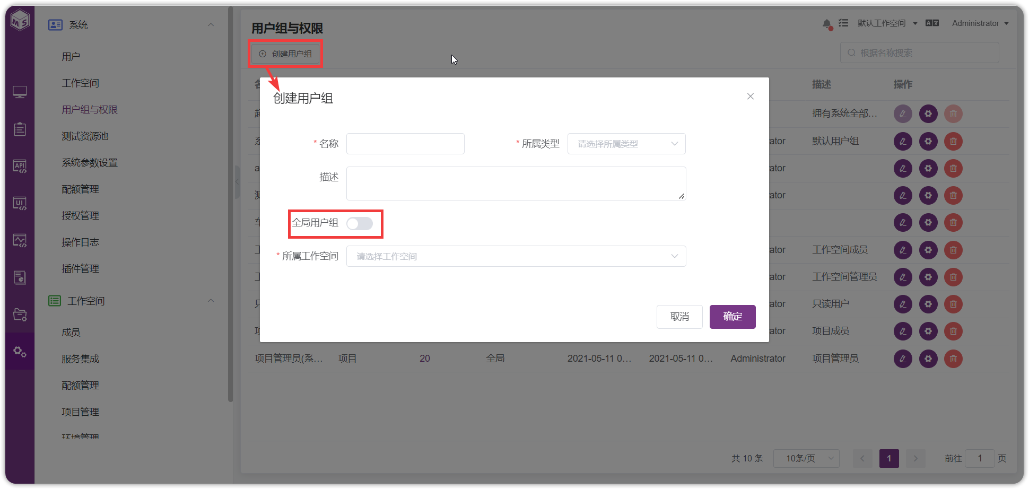1029x489 pixels.
Task: Go to page 1 in pagination
Action: (889, 458)
